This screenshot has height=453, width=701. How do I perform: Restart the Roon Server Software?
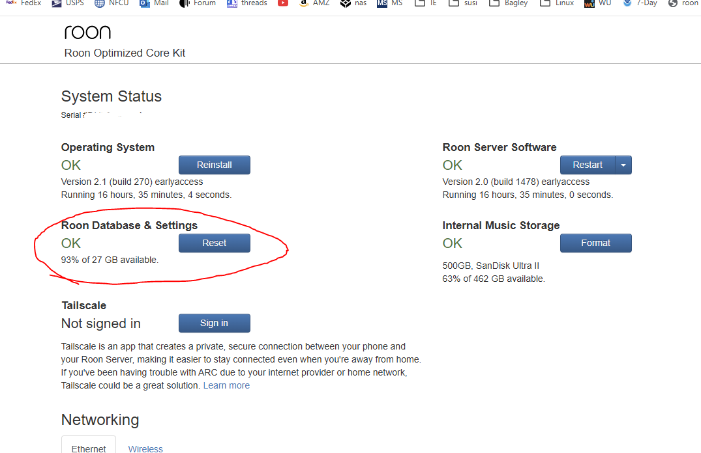click(x=588, y=165)
